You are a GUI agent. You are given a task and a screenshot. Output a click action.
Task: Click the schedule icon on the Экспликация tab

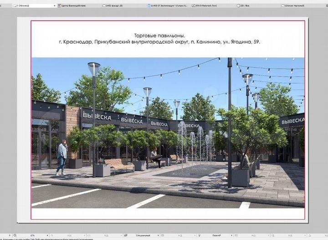click(149, 5)
